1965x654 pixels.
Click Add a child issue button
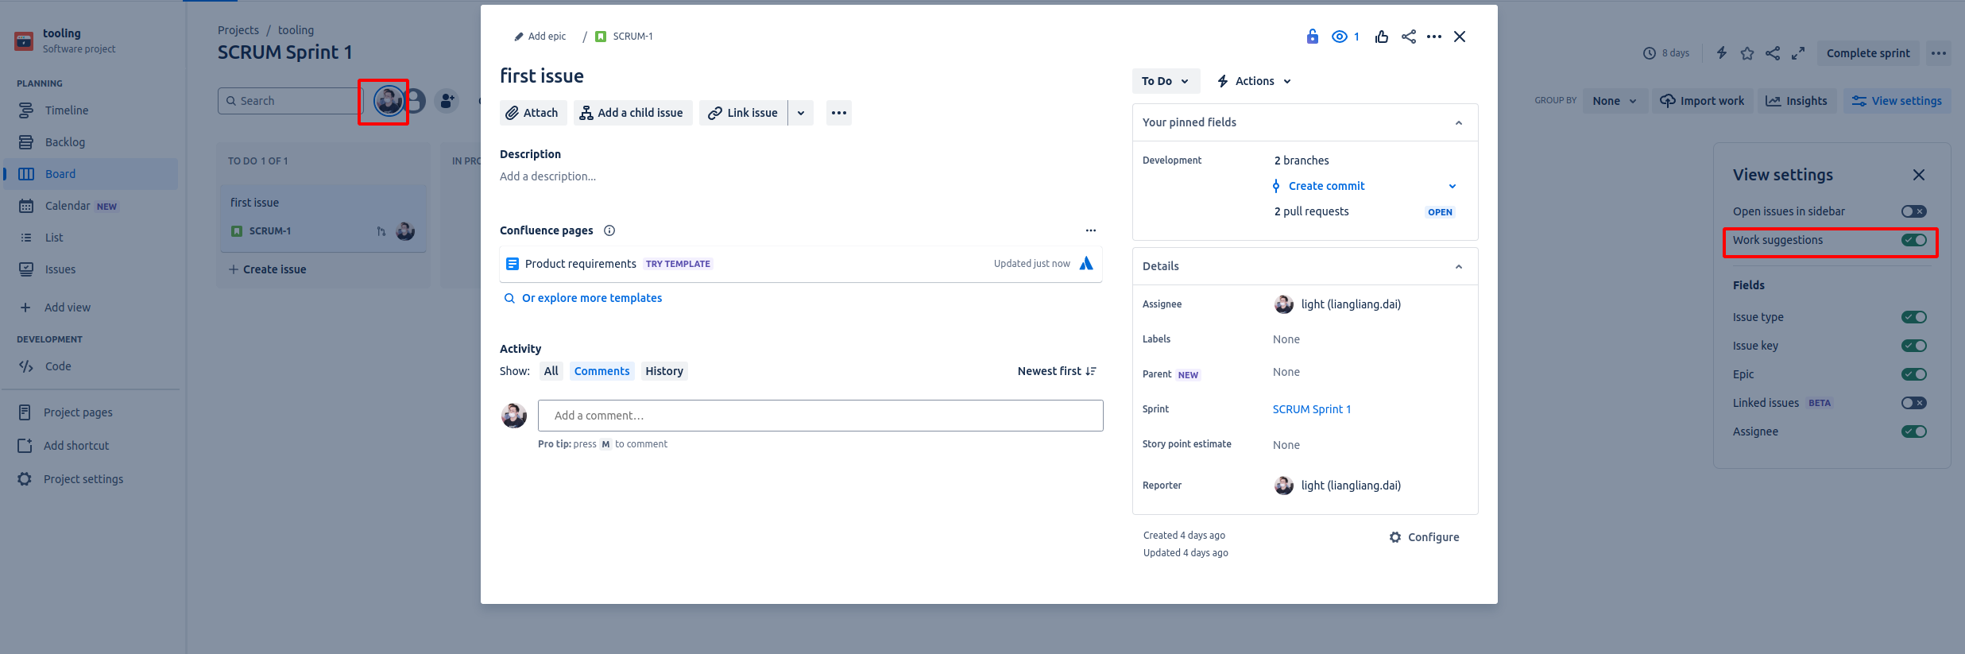coord(632,113)
